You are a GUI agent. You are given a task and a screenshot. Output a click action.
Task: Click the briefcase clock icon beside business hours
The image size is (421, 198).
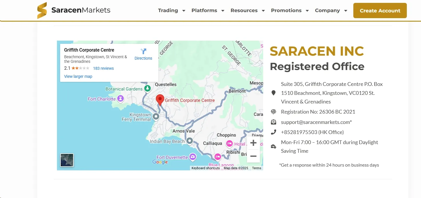point(273,146)
